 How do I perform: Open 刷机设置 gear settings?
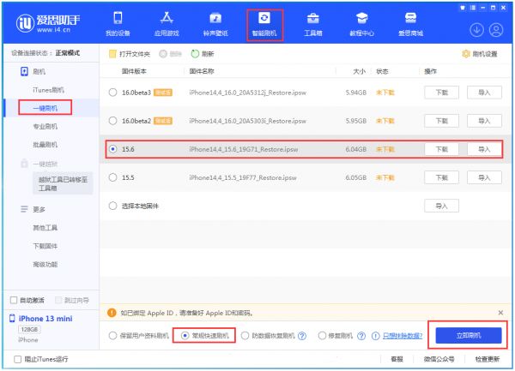tap(480, 54)
